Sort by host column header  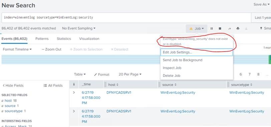click(113, 85)
